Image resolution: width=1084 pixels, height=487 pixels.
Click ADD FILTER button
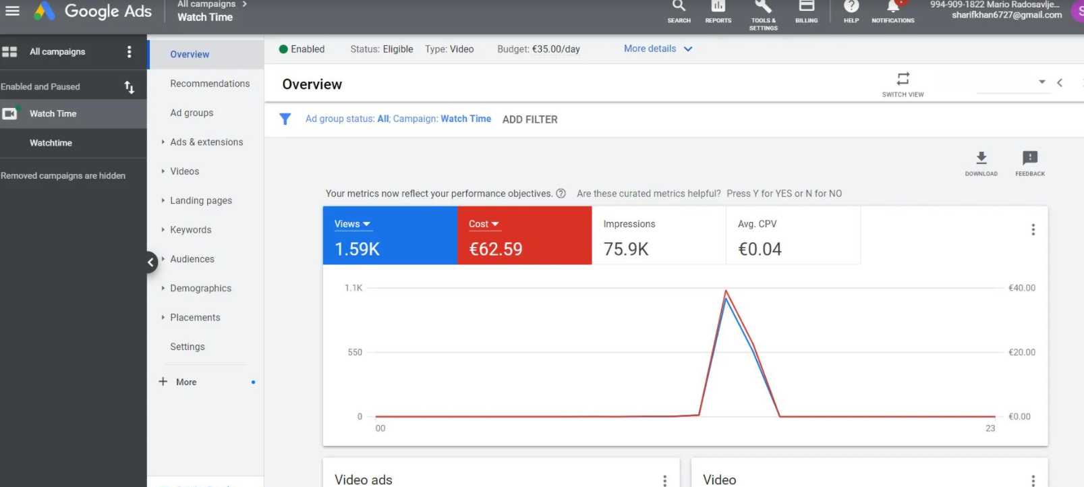(530, 119)
